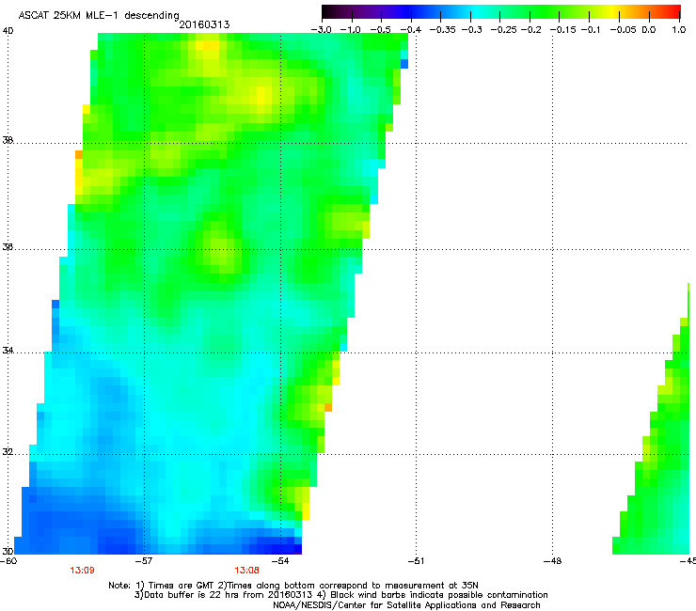This screenshot has height=611, width=696.
Task: Click the longitude axis label '-60'
Action: (x=8, y=561)
